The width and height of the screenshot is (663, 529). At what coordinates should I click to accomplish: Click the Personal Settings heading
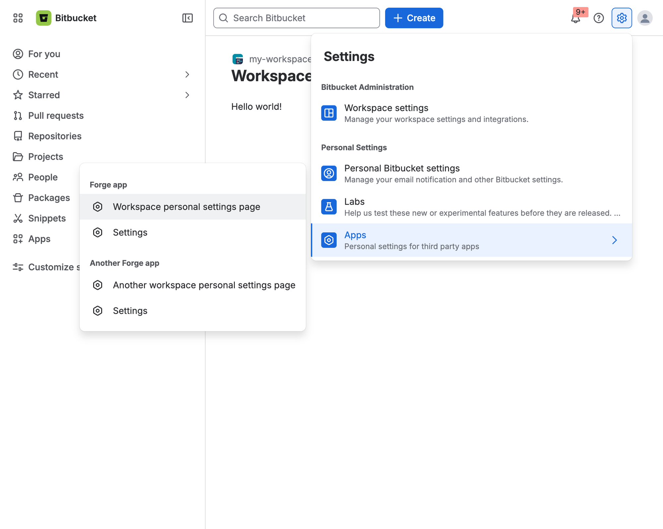(x=354, y=147)
